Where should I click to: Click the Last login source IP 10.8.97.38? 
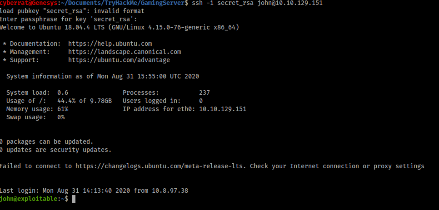[x=170, y=191]
